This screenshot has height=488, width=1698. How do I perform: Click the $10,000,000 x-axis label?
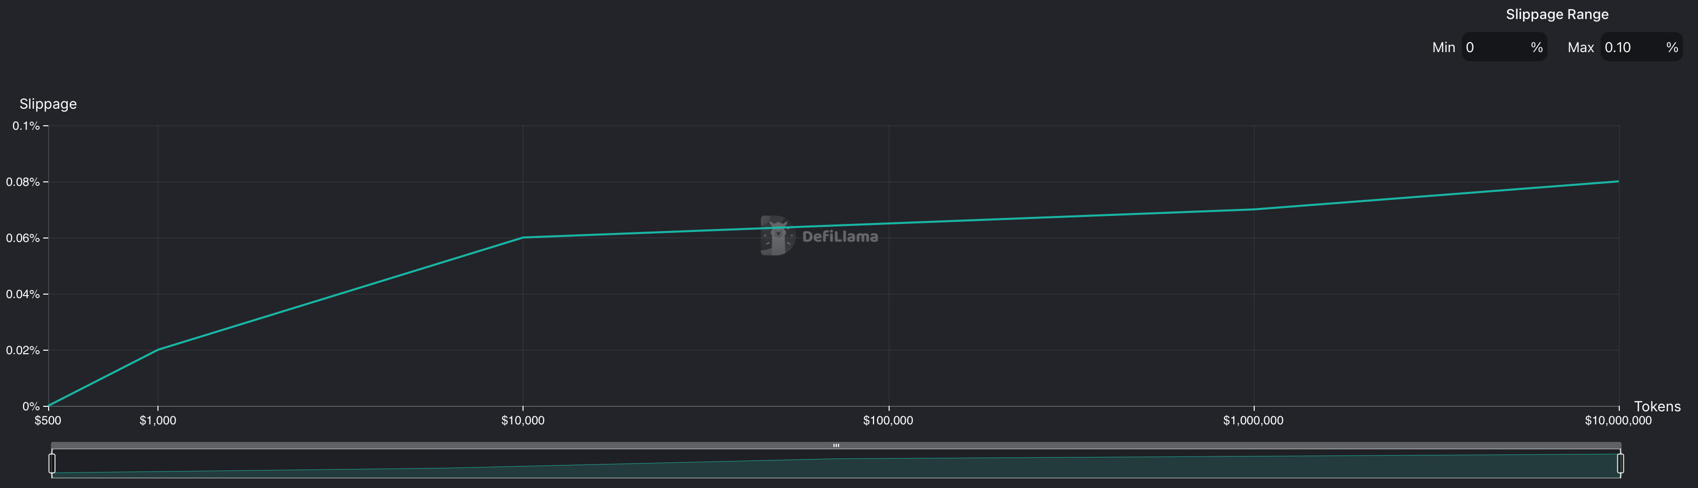coord(1618,421)
